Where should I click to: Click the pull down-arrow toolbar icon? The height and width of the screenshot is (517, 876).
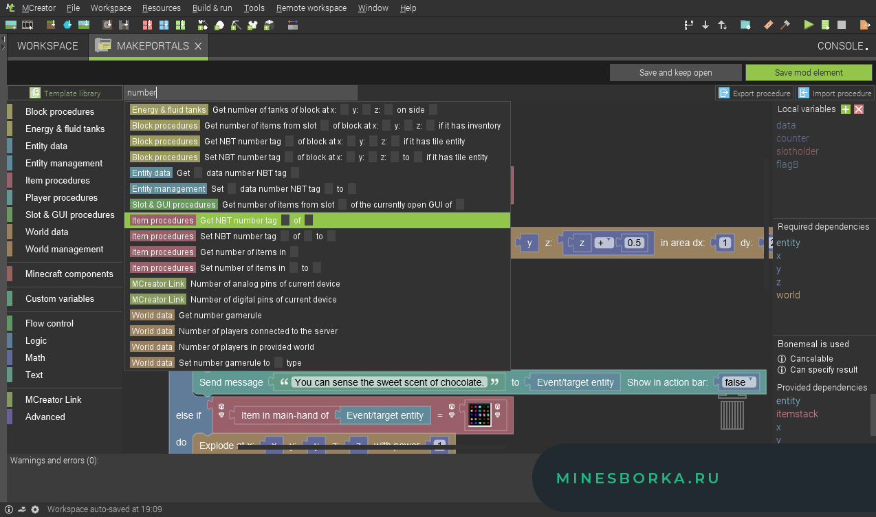point(705,25)
